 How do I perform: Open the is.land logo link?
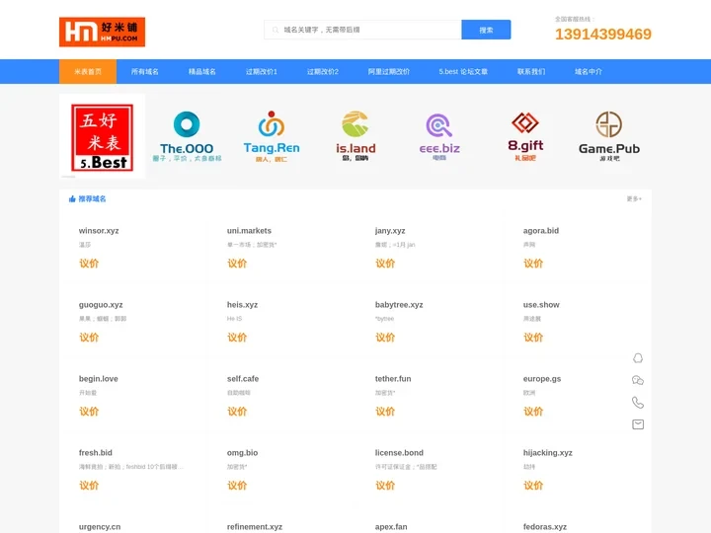tap(355, 136)
